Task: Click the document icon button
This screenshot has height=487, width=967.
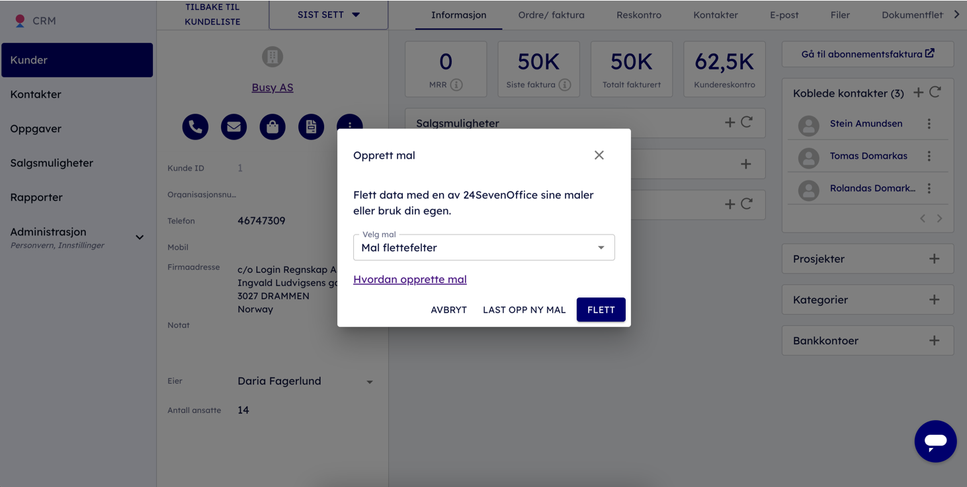Action: 311,127
